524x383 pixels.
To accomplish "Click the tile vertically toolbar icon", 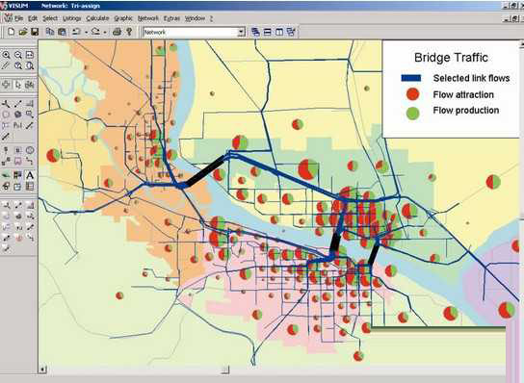I will [x=279, y=32].
